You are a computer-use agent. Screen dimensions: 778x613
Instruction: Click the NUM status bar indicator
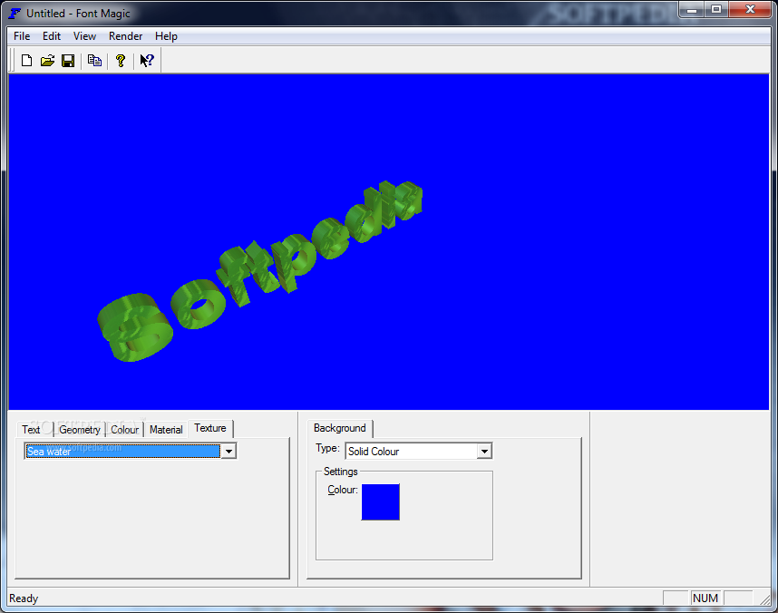pos(705,598)
